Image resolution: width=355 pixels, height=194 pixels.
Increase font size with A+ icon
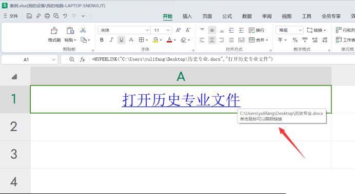tap(179, 30)
